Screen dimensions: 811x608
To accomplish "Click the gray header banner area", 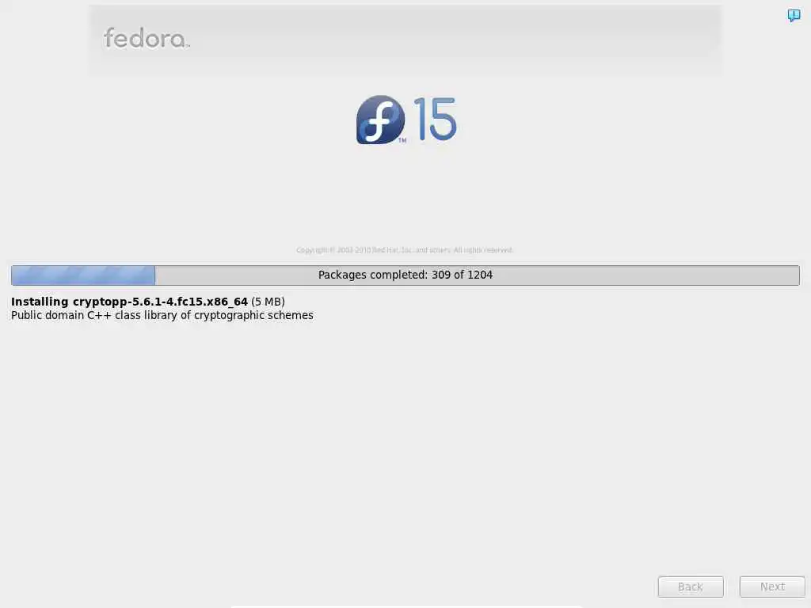I will tap(405, 40).
